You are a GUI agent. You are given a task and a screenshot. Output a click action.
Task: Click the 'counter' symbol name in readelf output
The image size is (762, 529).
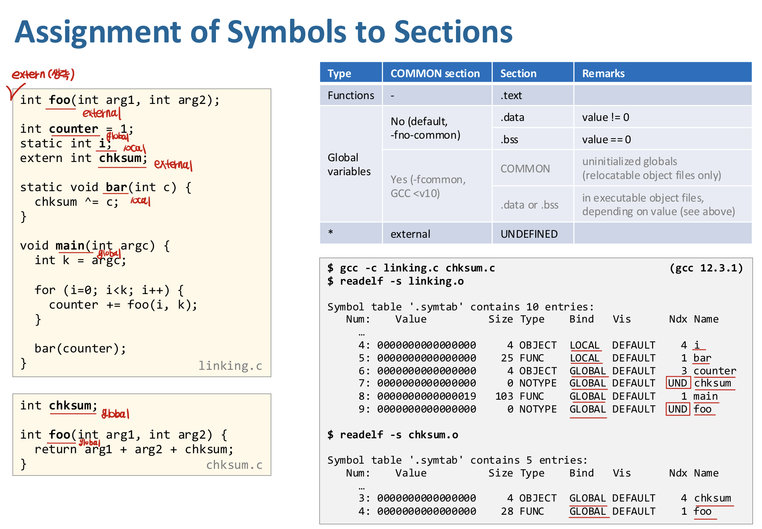715,371
